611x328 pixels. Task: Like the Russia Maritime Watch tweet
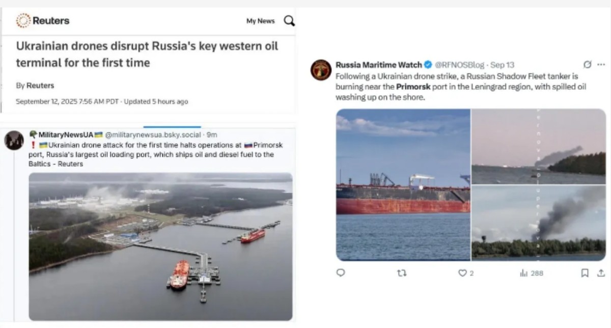pyautogui.click(x=462, y=273)
